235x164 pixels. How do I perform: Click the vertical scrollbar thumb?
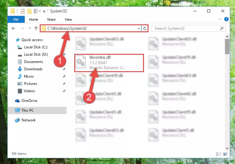click(227, 47)
